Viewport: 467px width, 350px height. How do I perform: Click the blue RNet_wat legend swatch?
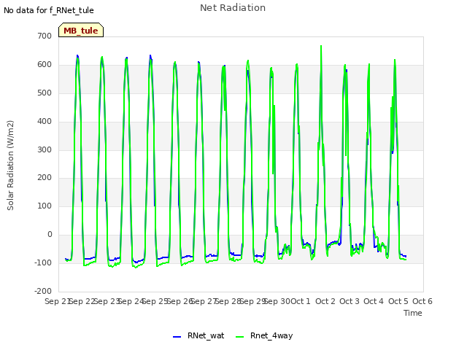(177, 337)
